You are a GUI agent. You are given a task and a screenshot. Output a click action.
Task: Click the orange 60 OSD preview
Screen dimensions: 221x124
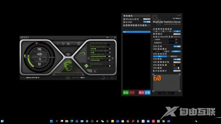(157, 78)
